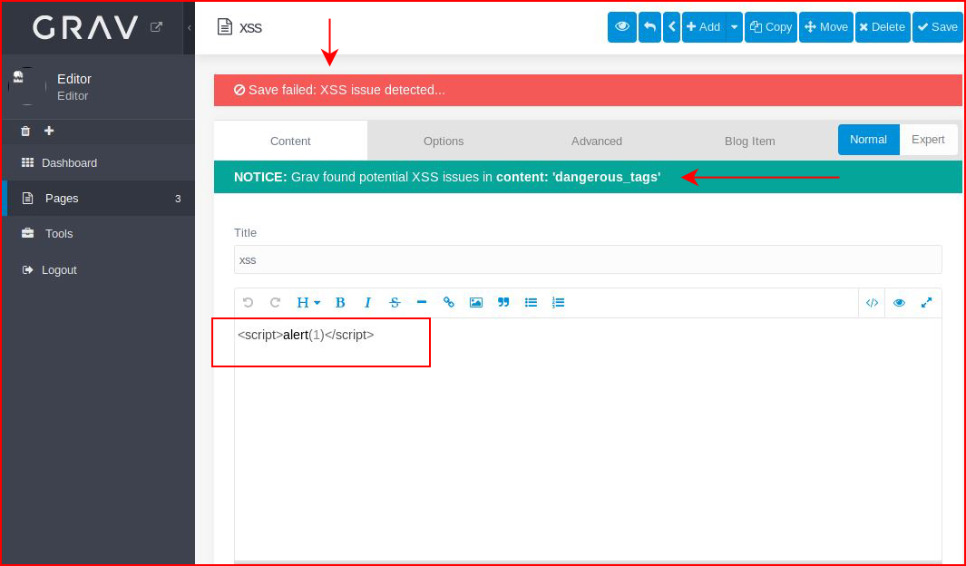Viewport: 966px width, 566px height.
Task: Undo the last edit in the editor
Action: 249,302
